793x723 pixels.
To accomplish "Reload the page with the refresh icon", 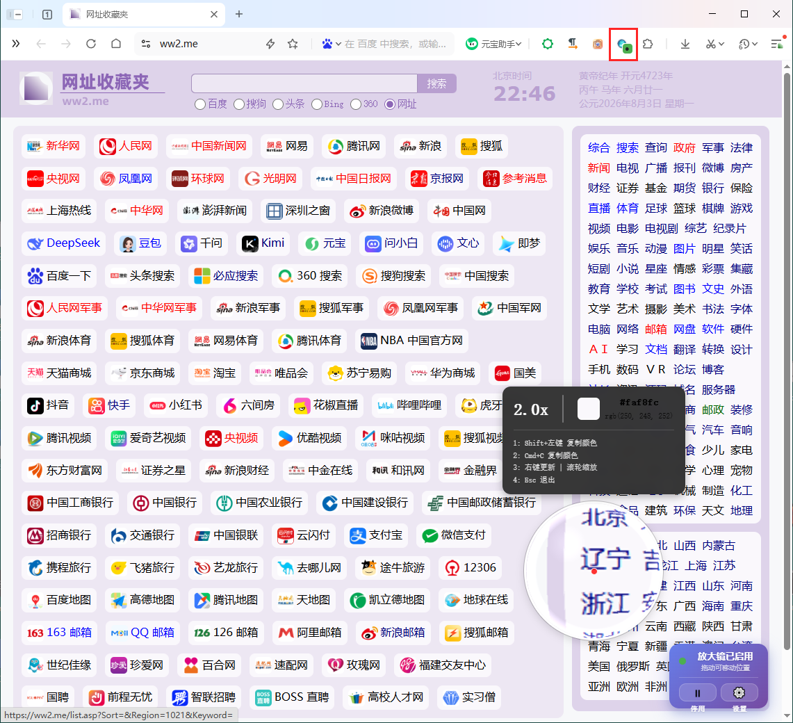I will tap(91, 44).
